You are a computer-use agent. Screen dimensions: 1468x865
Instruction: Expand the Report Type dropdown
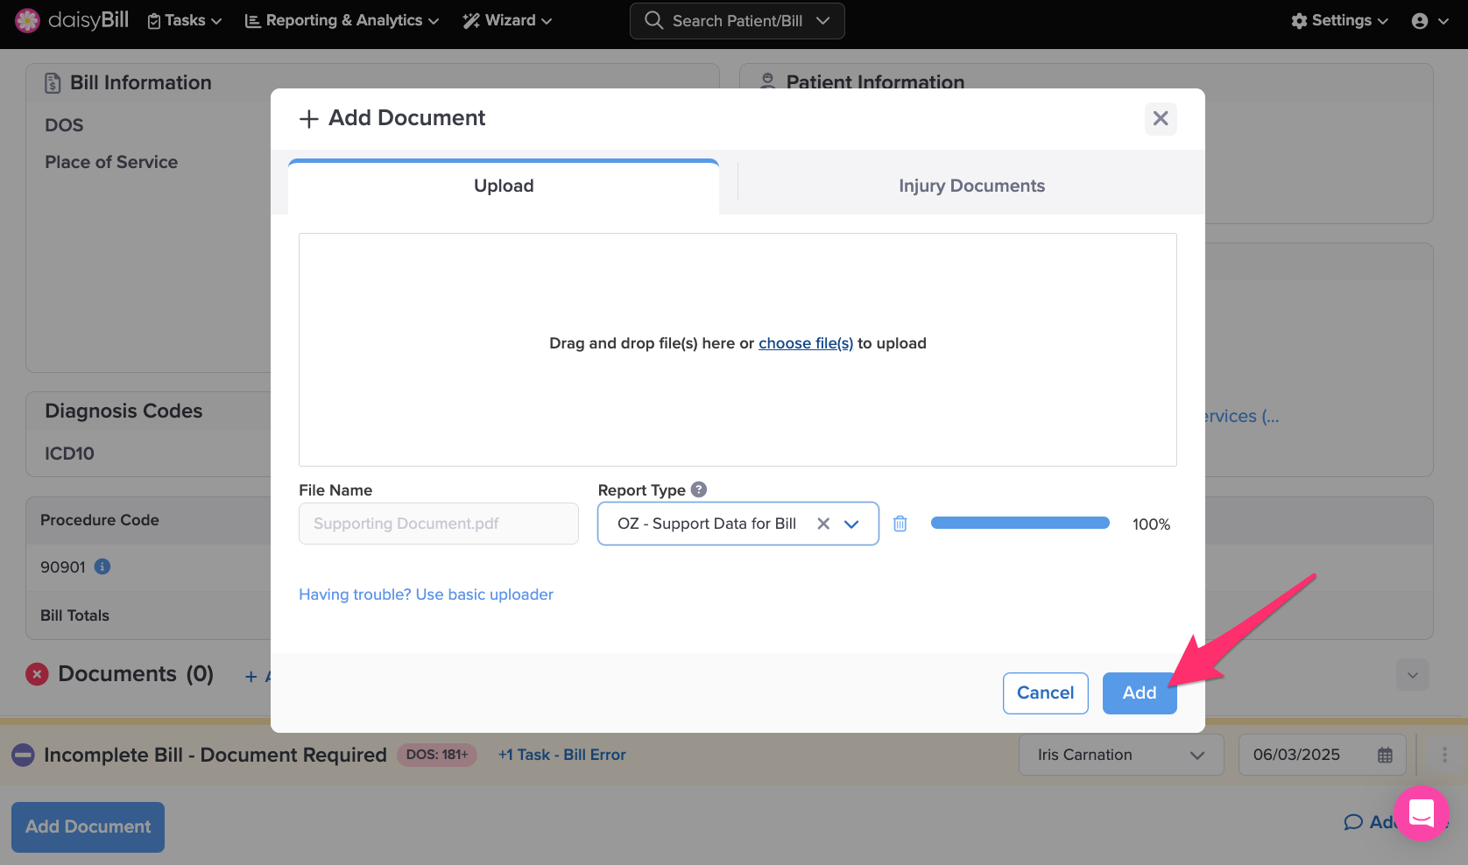coord(851,524)
